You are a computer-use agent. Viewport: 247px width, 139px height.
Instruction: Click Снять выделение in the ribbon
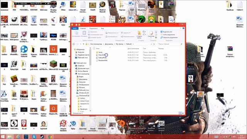click(167, 35)
